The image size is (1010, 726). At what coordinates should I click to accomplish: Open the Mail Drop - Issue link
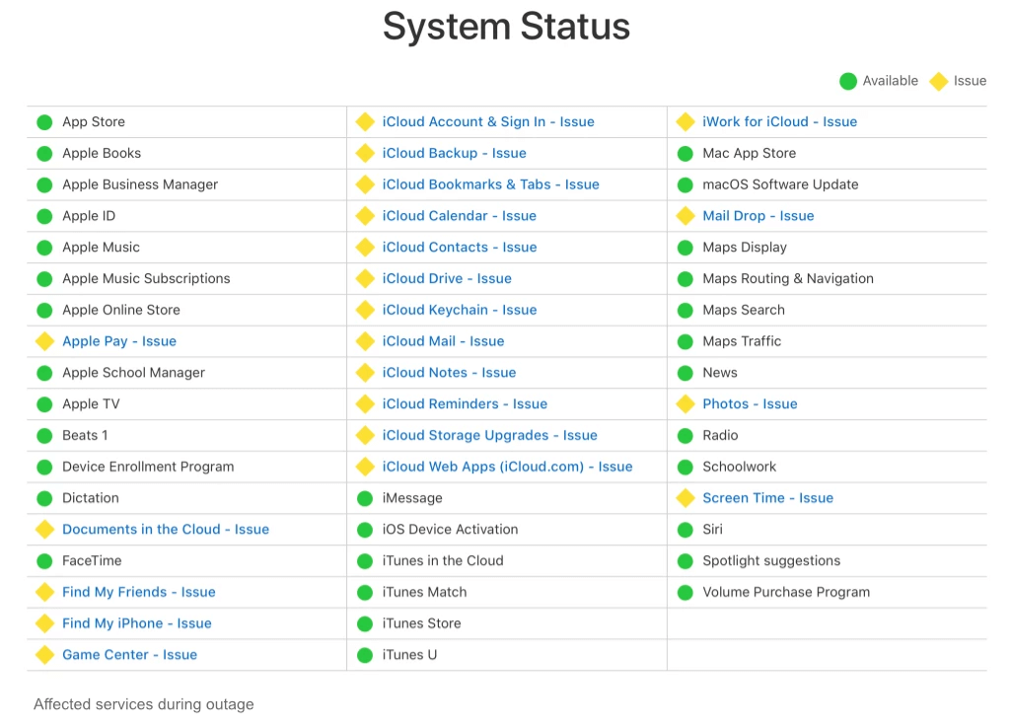(758, 216)
